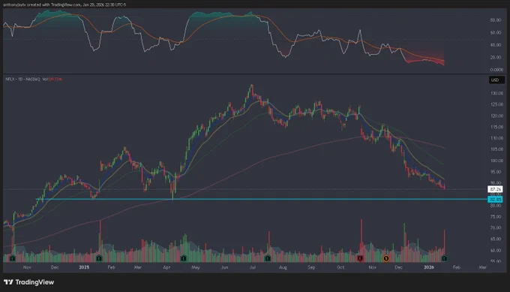Click the 65.00 price scale label

click(x=496, y=239)
